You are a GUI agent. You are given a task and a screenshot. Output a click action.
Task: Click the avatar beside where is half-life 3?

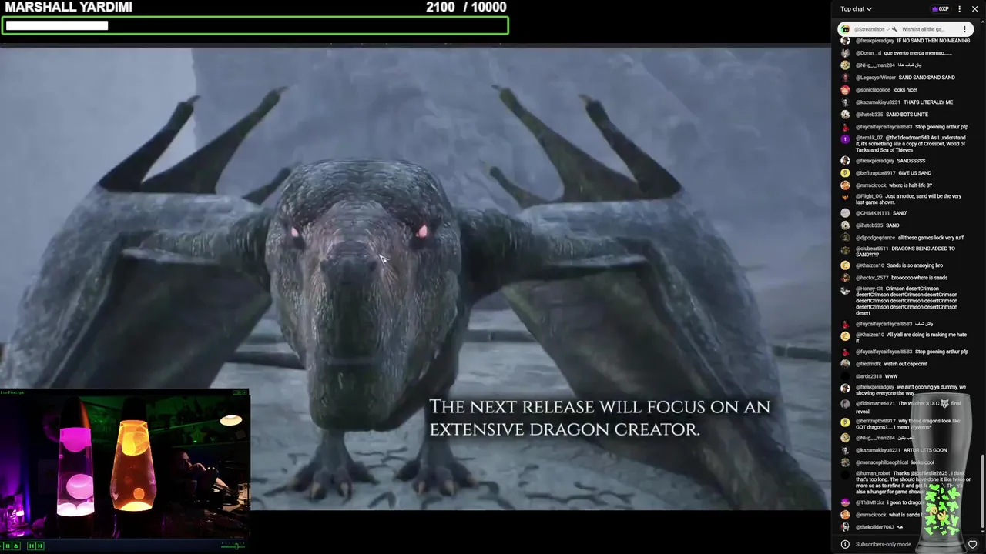tap(845, 185)
